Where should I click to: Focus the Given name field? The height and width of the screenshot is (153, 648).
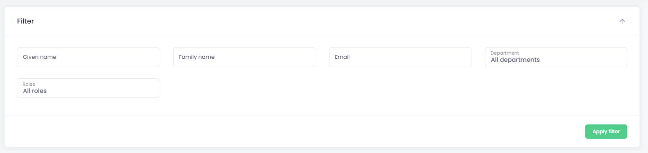click(x=88, y=57)
